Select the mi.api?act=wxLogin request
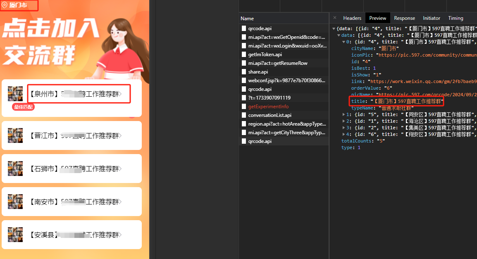The image size is (477, 259). tap(284, 45)
